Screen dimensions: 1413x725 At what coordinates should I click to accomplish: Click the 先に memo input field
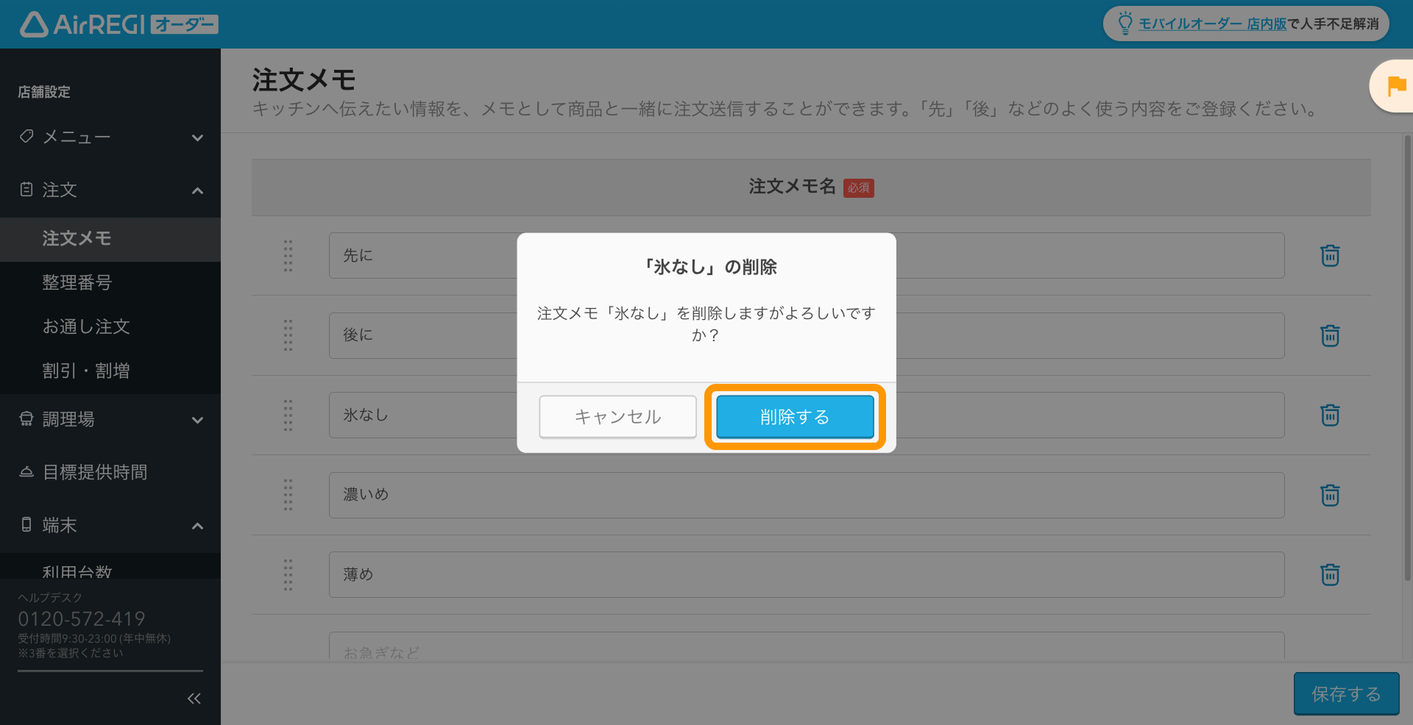[x=807, y=256]
